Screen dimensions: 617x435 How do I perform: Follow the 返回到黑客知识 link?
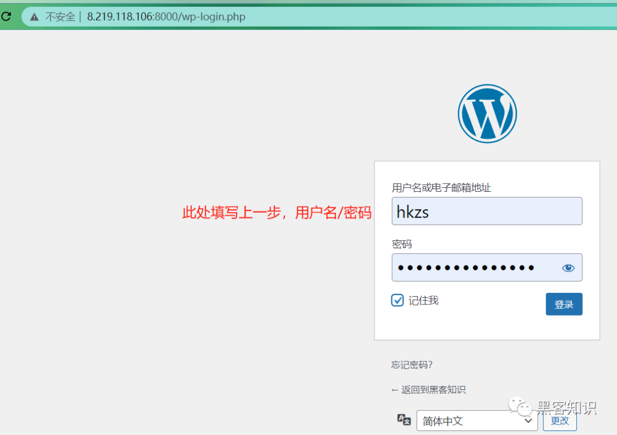tap(428, 390)
